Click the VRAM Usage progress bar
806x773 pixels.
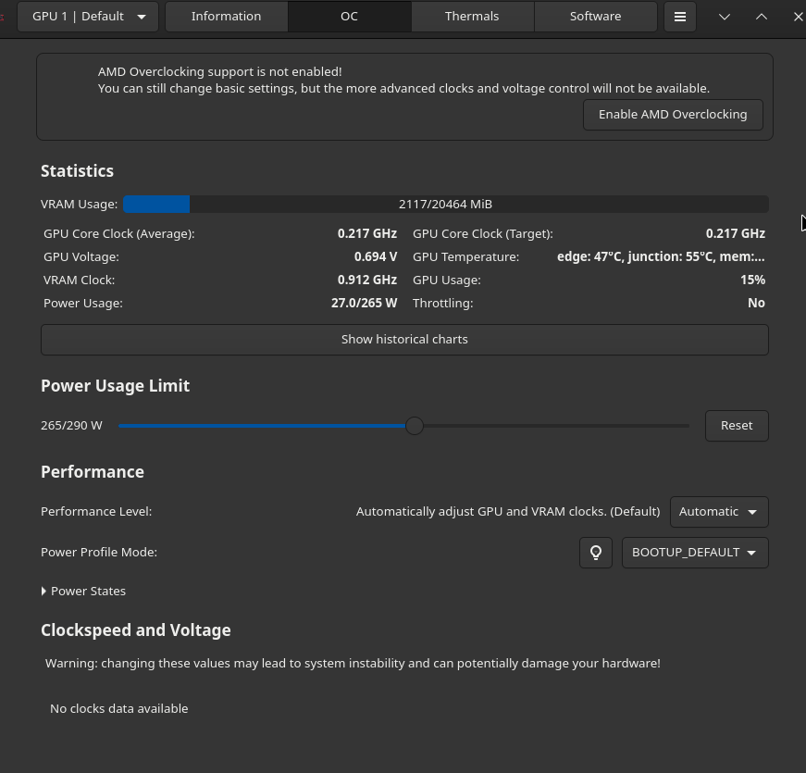pos(445,204)
